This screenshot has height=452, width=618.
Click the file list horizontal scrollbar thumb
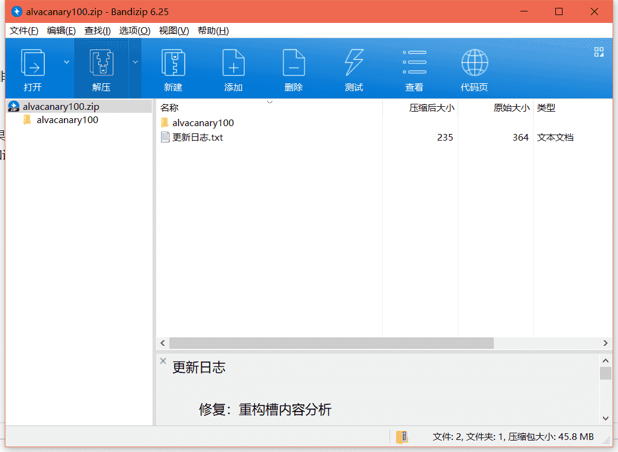click(x=332, y=343)
